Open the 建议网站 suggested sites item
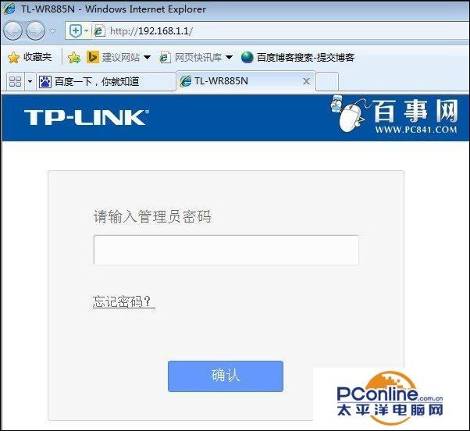Image resolution: width=470 pixels, height=431 pixels. [x=113, y=57]
